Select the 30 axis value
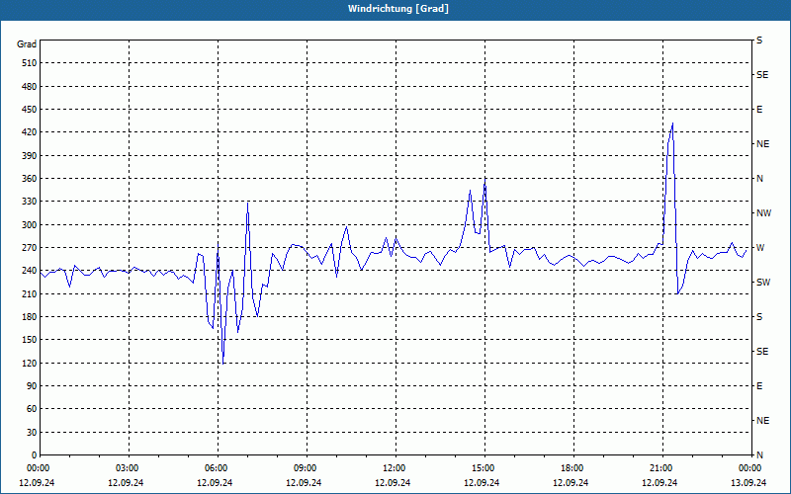791x494 pixels. pos(32,433)
